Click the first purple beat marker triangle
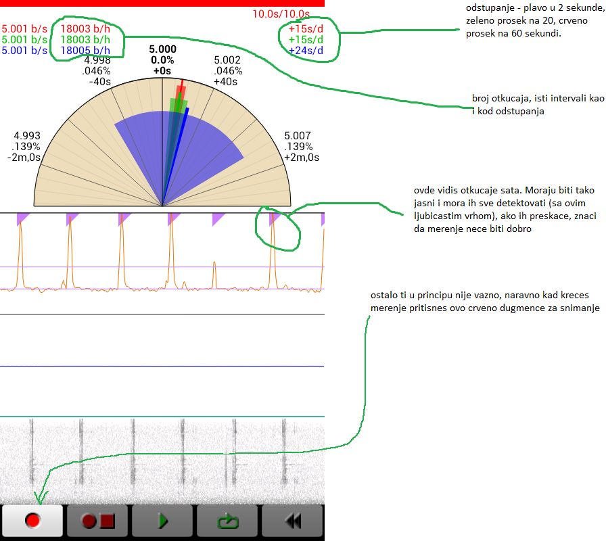This screenshot has width=606, height=541. pos(22,217)
